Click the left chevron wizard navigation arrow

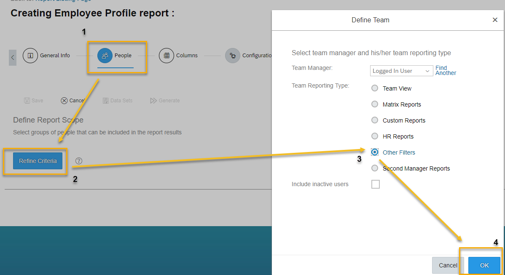[13, 58]
